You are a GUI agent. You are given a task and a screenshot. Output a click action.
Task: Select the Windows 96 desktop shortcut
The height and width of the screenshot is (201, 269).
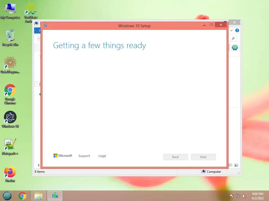pos(10,119)
